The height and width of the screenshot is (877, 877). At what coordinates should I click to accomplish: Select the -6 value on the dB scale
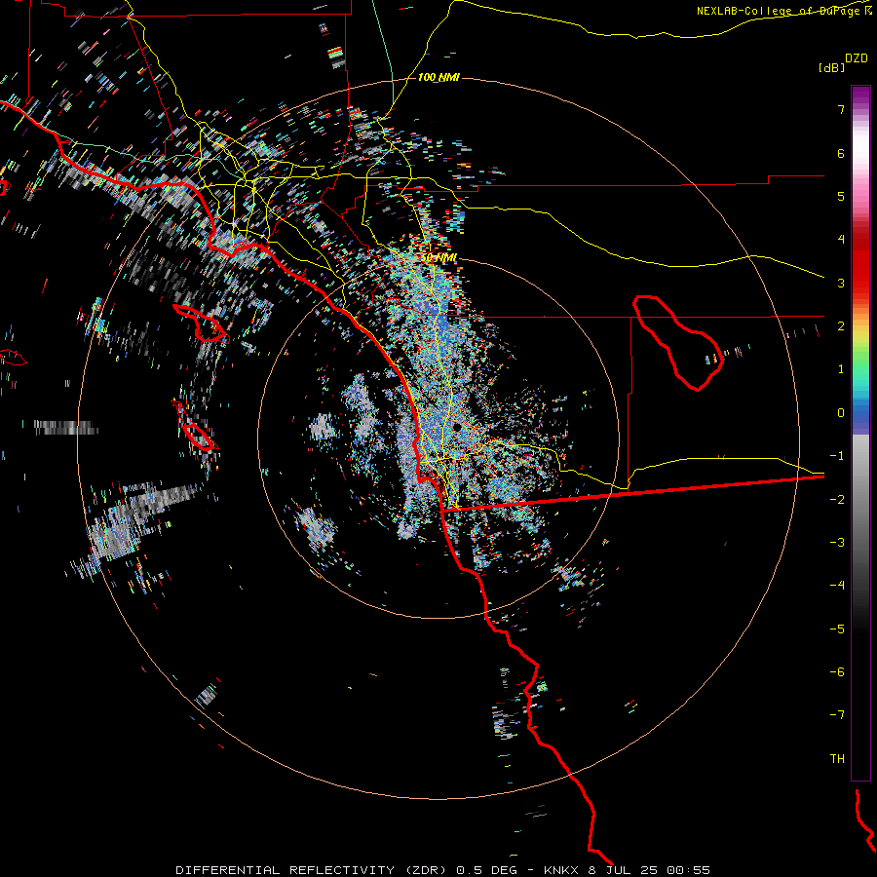pyautogui.click(x=837, y=672)
